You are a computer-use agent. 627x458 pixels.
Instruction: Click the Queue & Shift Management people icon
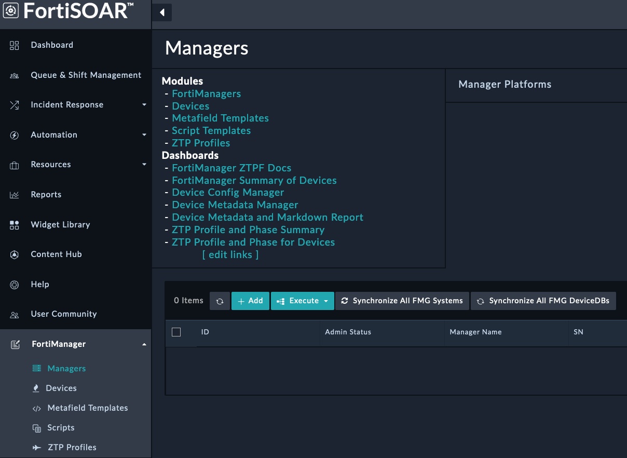pyautogui.click(x=15, y=75)
